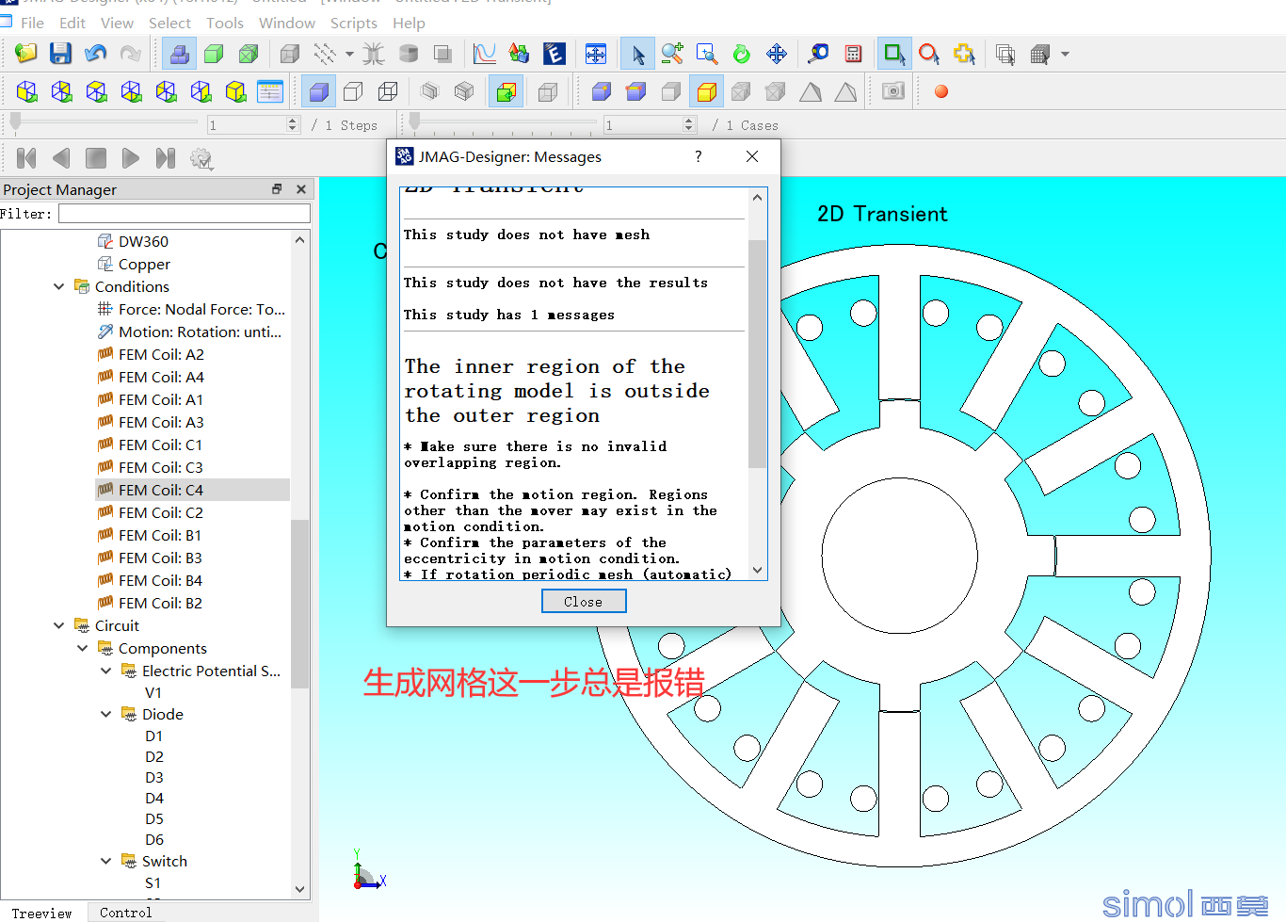Activate the arrow selection cursor tool
The height and width of the screenshot is (922, 1286).
tap(637, 54)
